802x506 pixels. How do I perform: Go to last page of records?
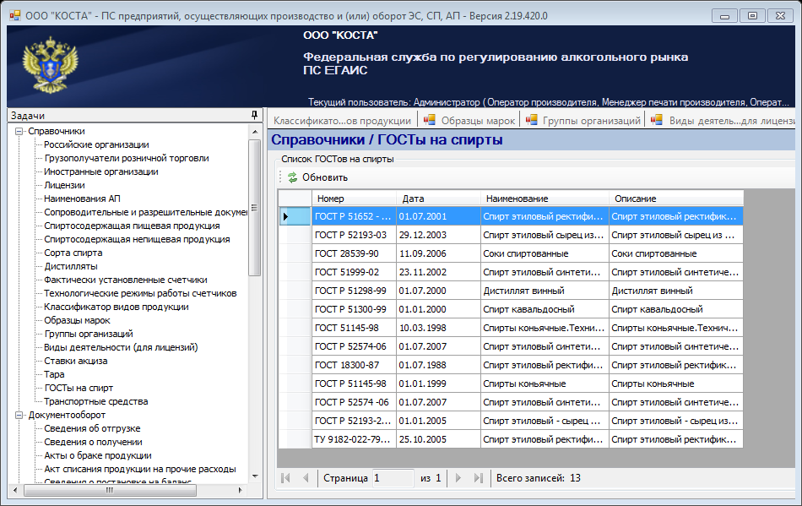pos(478,478)
